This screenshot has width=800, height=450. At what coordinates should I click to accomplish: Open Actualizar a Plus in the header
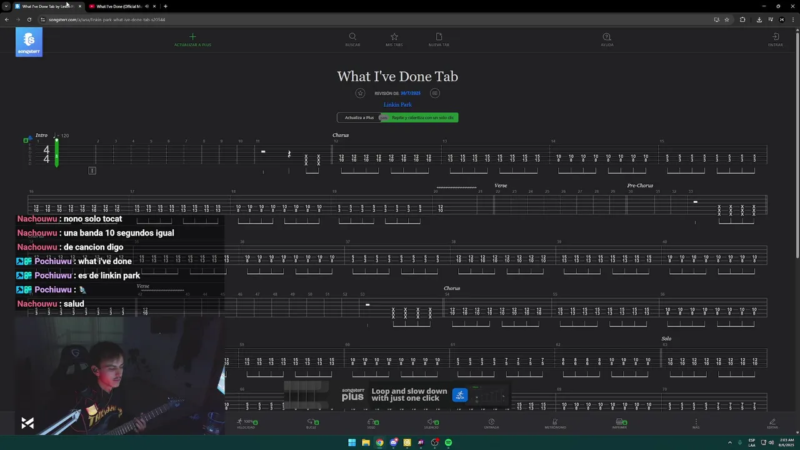tap(192, 40)
